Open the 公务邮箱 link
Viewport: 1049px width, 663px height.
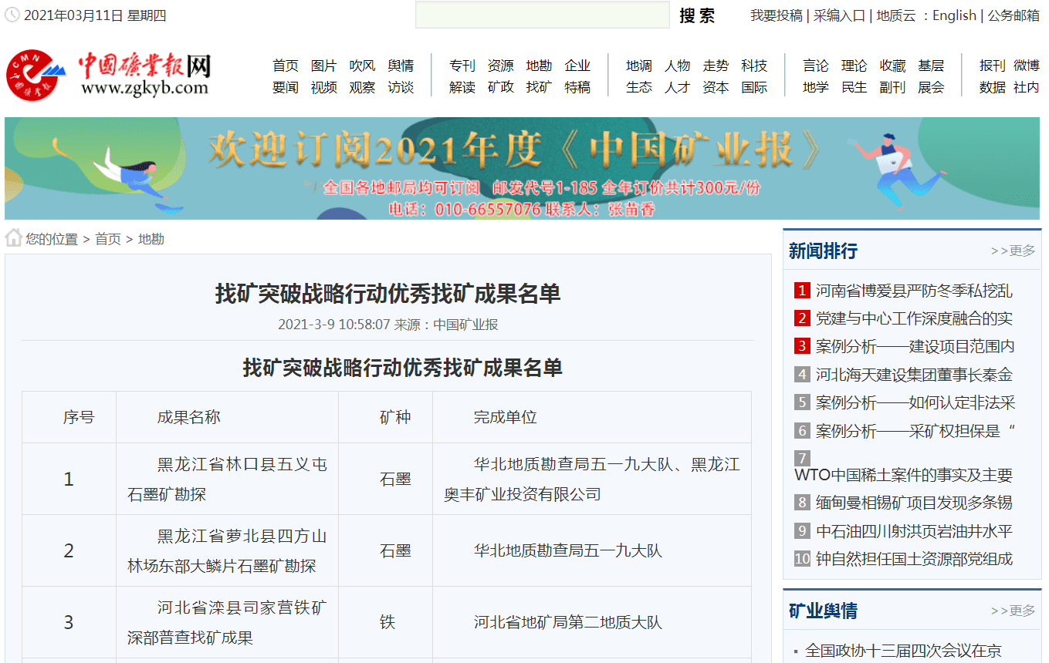(x=1013, y=15)
